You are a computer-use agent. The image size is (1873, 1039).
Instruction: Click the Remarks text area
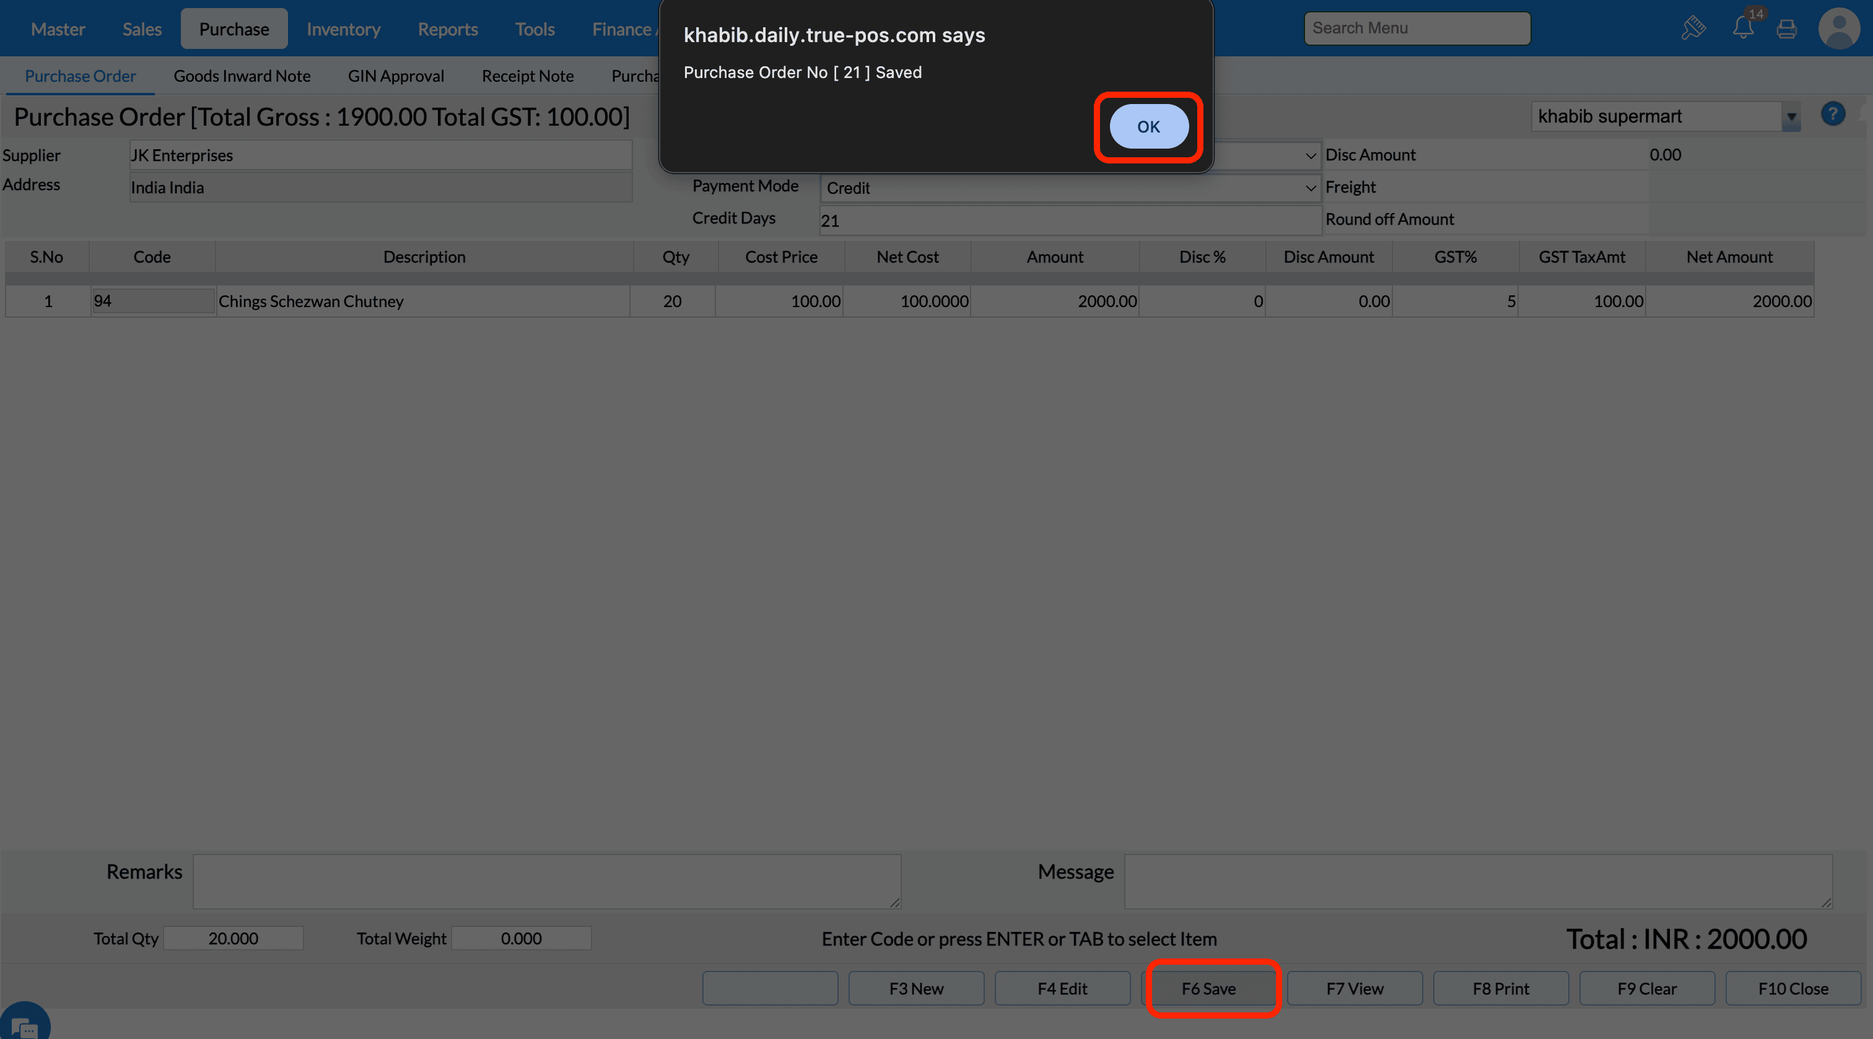pyautogui.click(x=546, y=880)
